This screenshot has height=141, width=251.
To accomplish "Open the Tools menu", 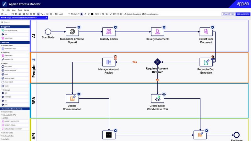I will point(20,10).
